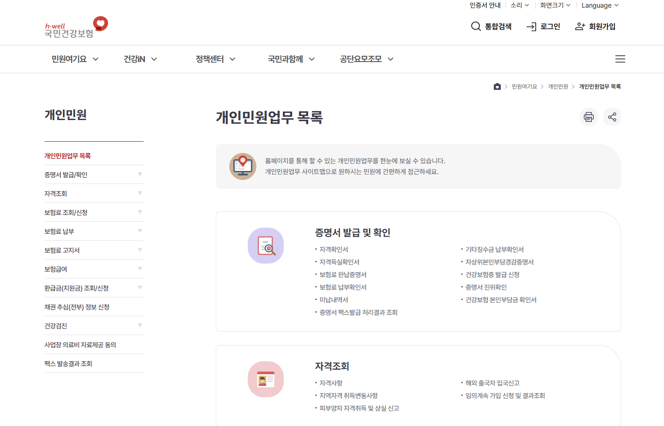Click the home icon in the breadcrumb
The height and width of the screenshot is (426, 664).
click(x=497, y=86)
